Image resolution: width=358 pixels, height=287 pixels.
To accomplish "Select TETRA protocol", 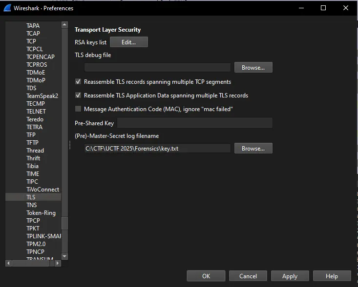I will coord(35,127).
